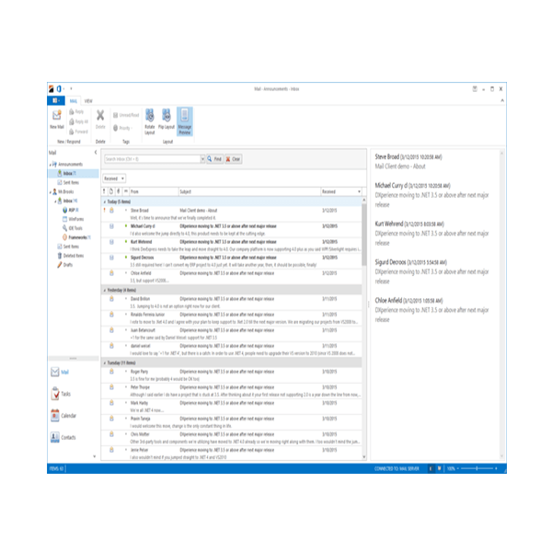This screenshot has width=552, height=552.
Task: Open Sent Items under Mr. Brooks
Action: [68, 247]
